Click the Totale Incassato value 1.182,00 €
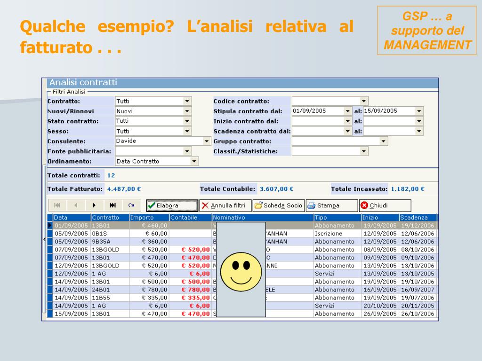Screen dimensions: 482x361 pyautogui.click(x=408, y=189)
